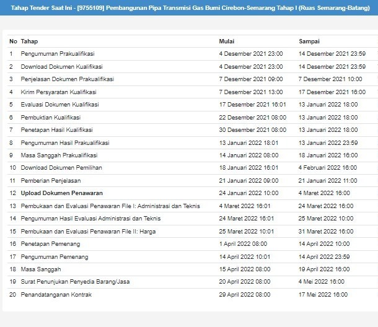Click end date '4 Mei 2022 16:00'
This screenshot has height=327, width=378.
click(322, 282)
